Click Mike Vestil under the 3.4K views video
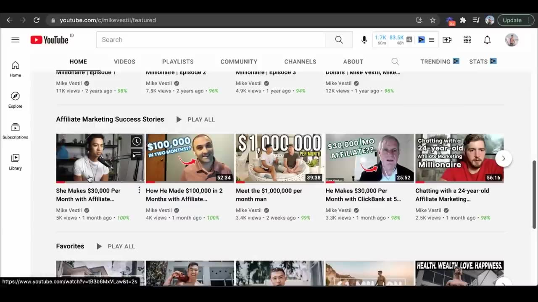 pyautogui.click(x=249, y=211)
